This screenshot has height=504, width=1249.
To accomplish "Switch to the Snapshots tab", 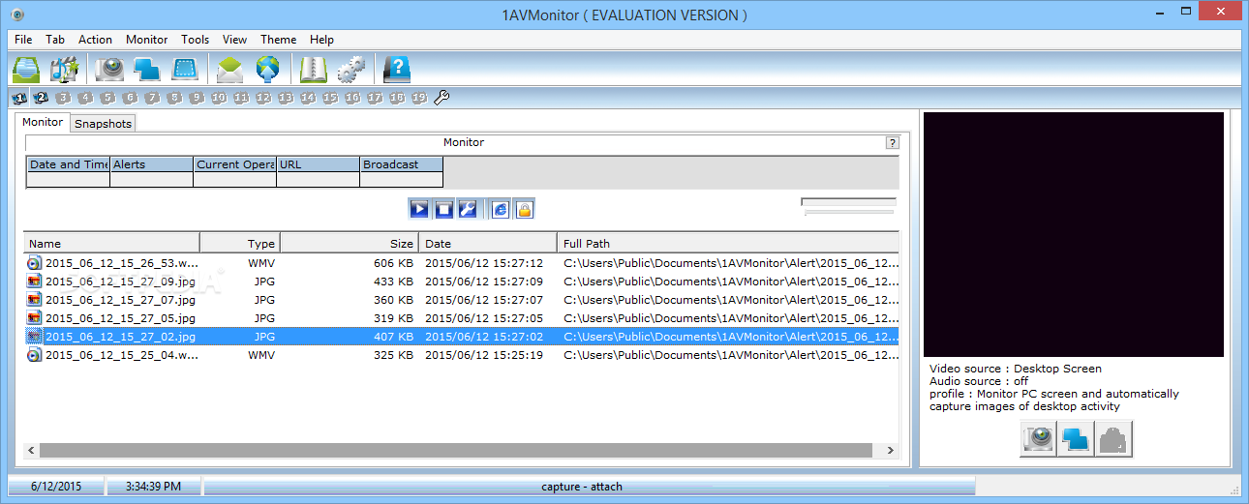I will (x=103, y=123).
